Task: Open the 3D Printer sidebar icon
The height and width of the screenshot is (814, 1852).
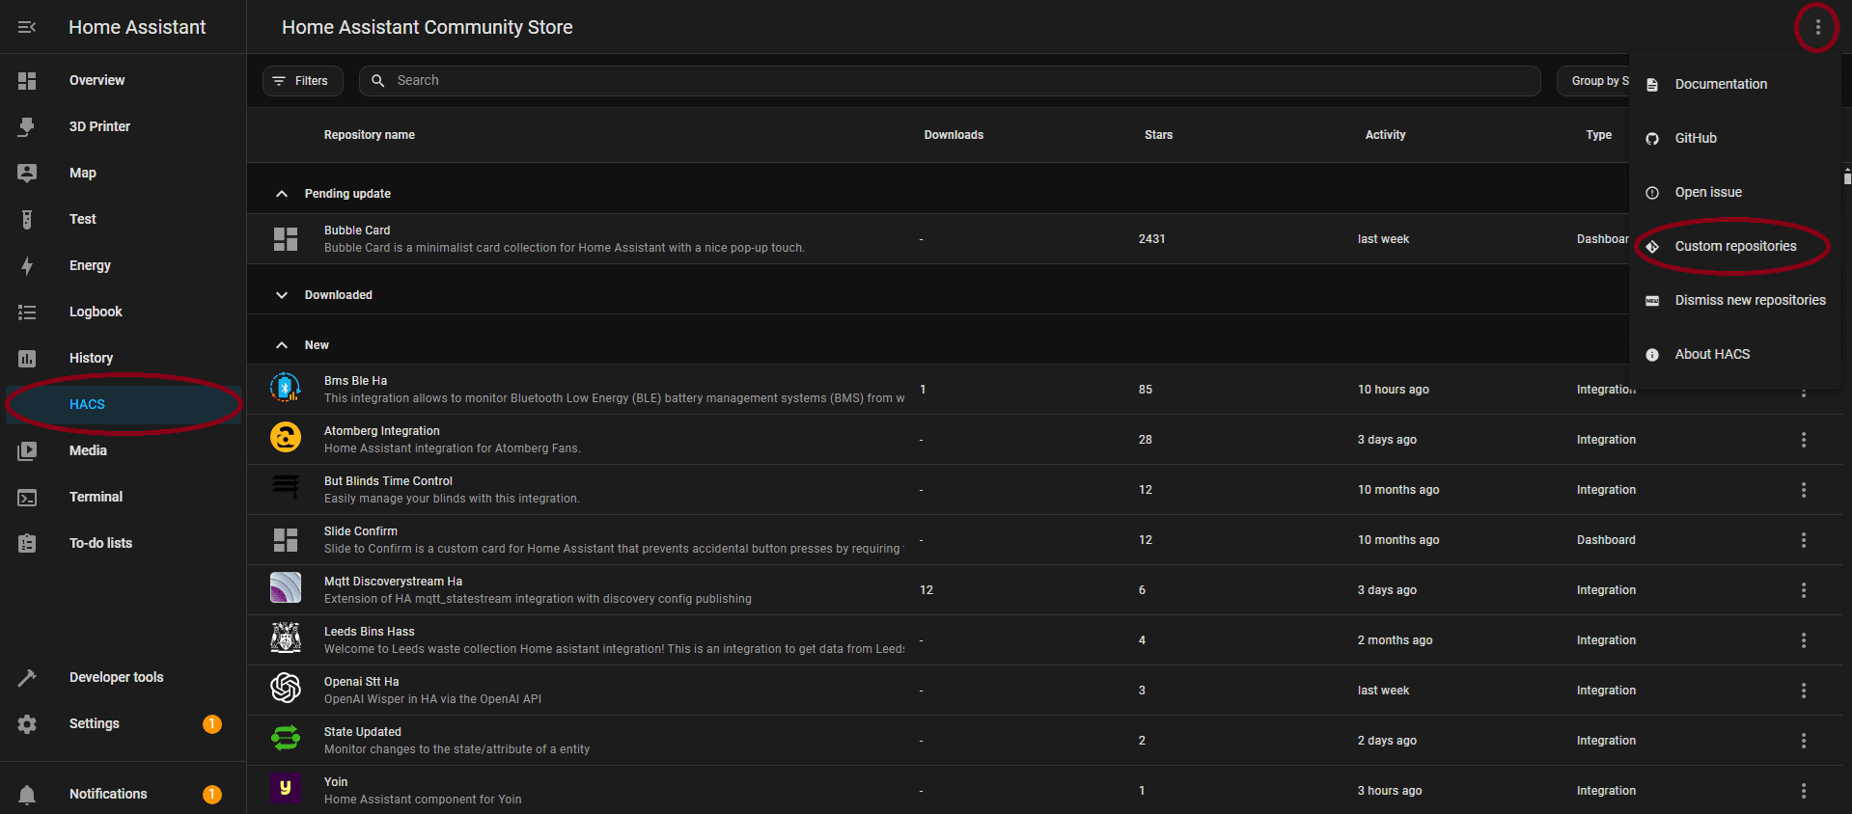Action: pyautogui.click(x=27, y=126)
